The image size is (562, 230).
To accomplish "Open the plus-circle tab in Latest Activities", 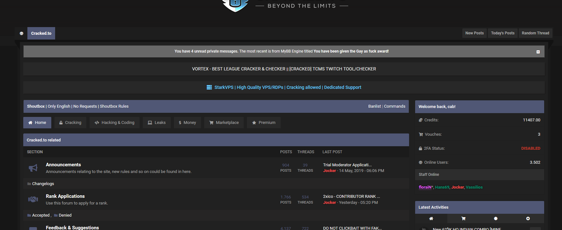I will (x=528, y=219).
